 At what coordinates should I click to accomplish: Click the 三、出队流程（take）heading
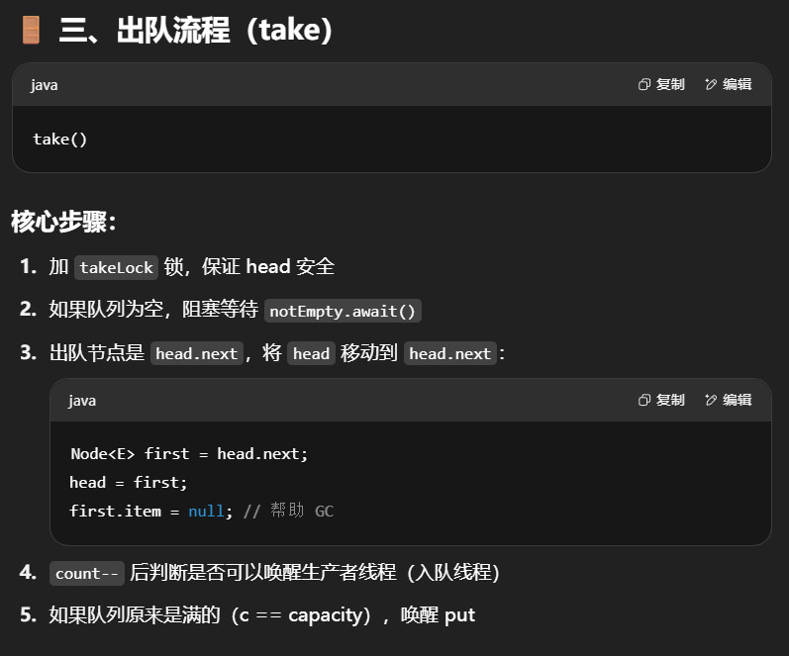pyautogui.click(x=196, y=30)
